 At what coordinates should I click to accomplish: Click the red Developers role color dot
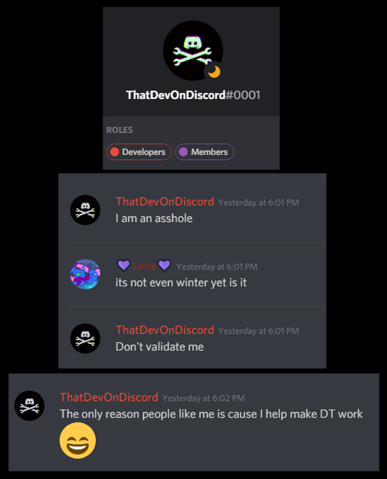pos(115,152)
